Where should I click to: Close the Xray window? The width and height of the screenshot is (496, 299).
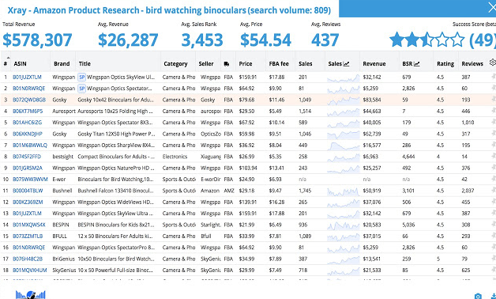point(492,8)
